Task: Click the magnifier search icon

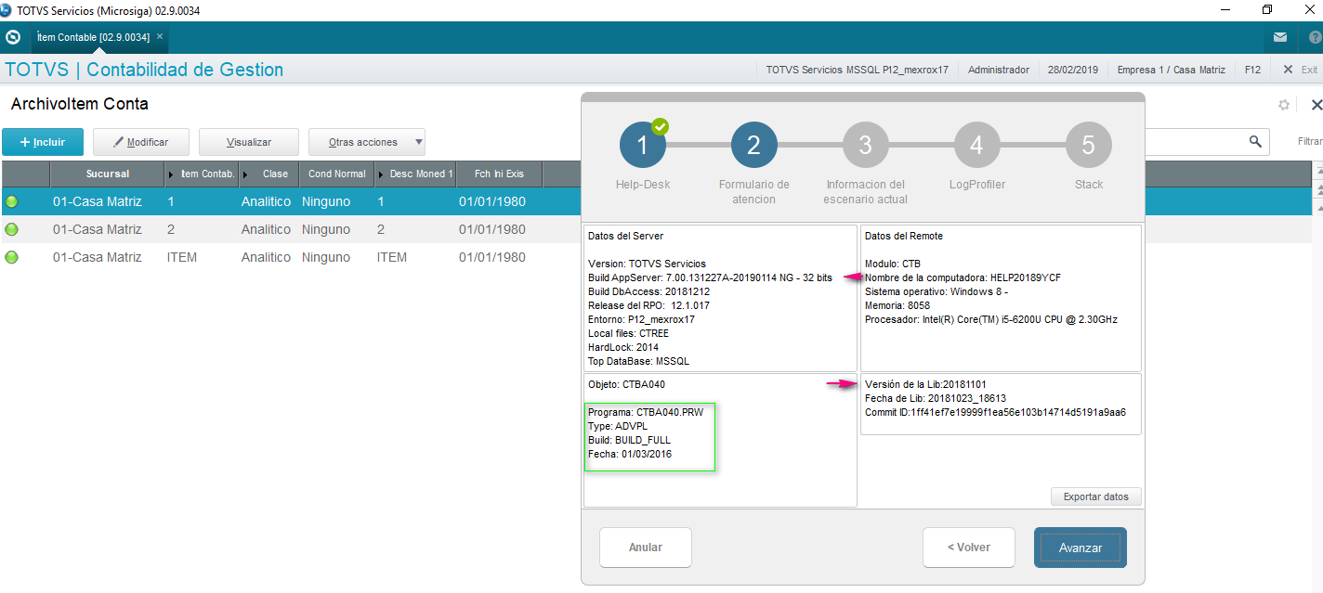Action: click(x=1255, y=141)
